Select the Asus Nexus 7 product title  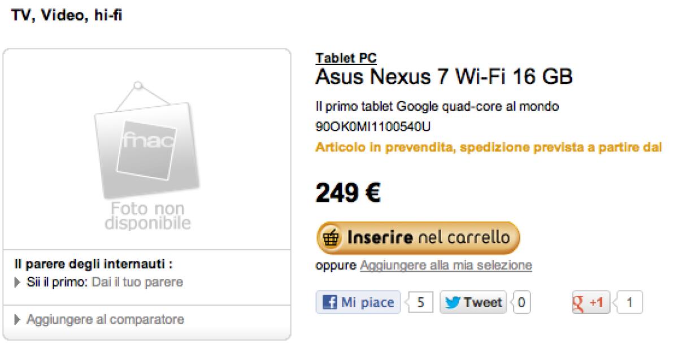tap(444, 76)
